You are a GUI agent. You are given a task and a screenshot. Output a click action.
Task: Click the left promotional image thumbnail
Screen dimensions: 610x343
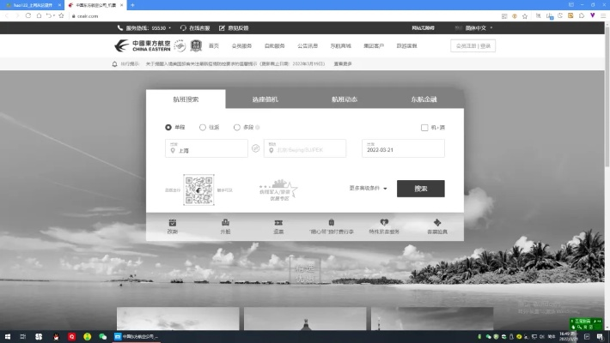click(x=178, y=319)
